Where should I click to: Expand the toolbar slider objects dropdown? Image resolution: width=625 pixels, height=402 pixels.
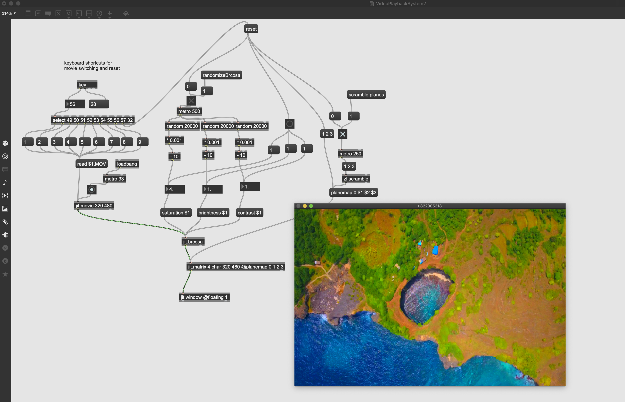coord(89,18)
